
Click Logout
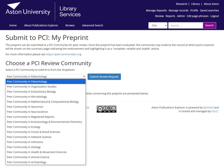[x=215, y=16]
